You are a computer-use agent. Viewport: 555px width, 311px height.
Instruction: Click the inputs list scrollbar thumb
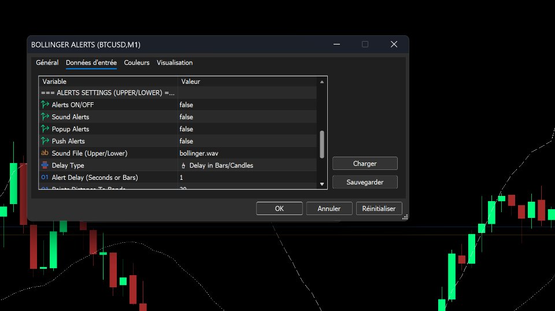(322, 145)
